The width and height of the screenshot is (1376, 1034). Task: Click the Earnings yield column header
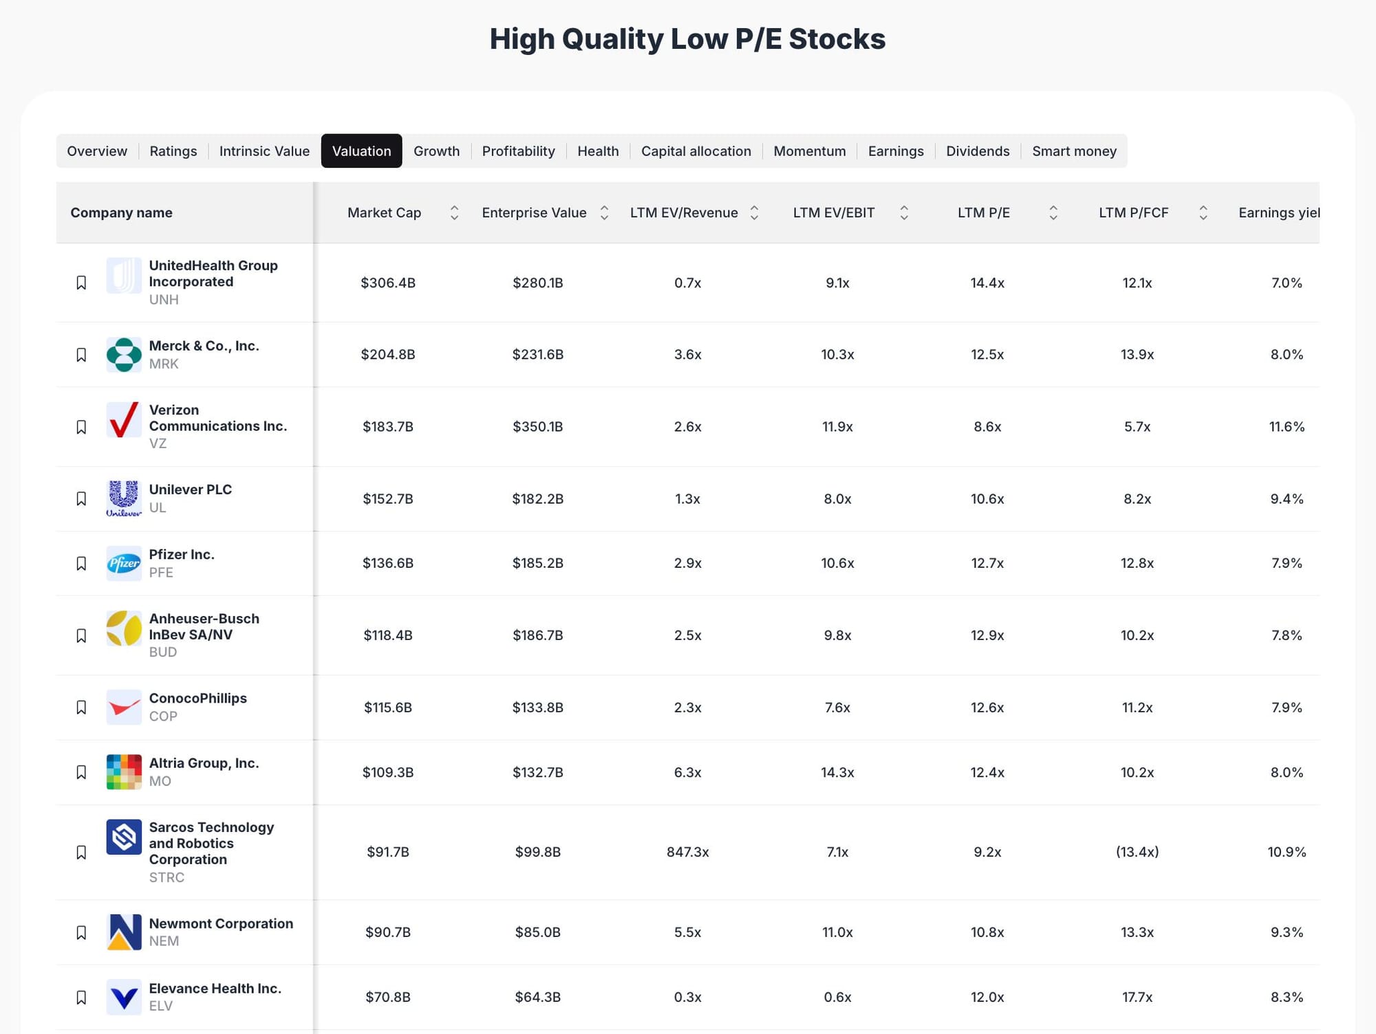pos(1279,213)
